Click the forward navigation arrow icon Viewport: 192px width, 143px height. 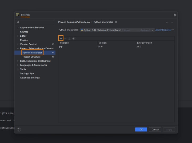pos(172,22)
